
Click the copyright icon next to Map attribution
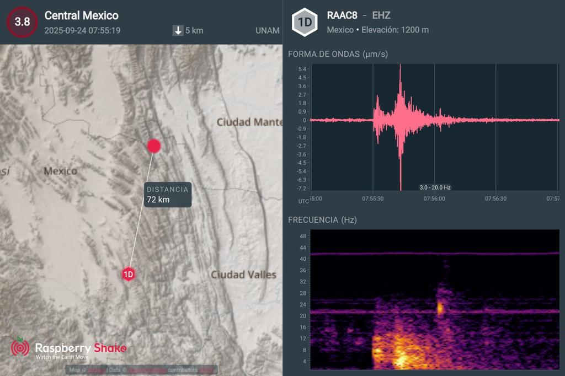pos(84,370)
